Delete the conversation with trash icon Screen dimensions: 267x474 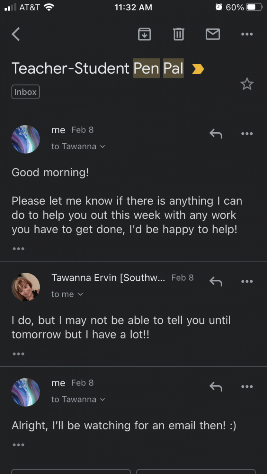coord(178,34)
